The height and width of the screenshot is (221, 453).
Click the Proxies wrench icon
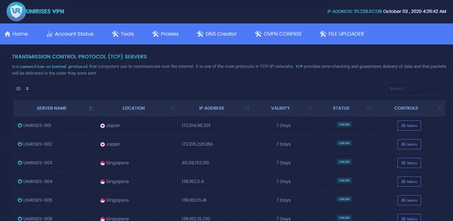156,34
